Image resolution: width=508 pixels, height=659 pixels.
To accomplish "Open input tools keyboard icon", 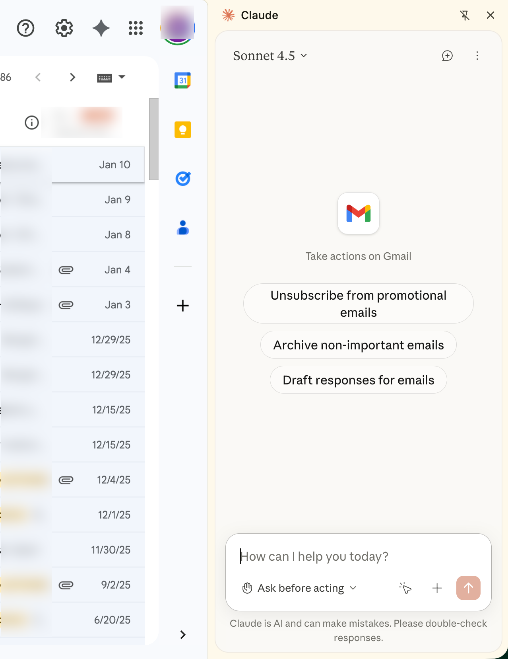I will (105, 78).
